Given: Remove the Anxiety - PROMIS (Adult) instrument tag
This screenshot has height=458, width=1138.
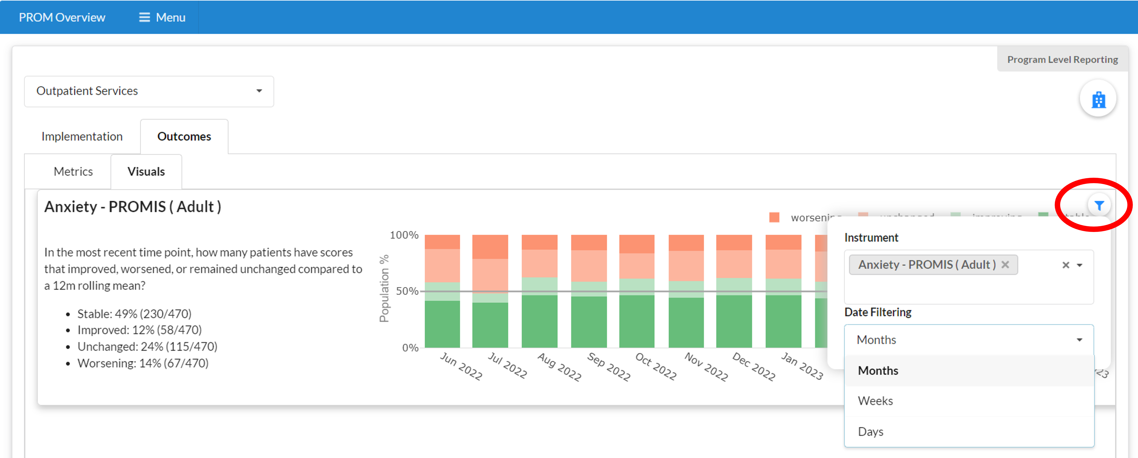Looking at the screenshot, I should pyautogui.click(x=1005, y=264).
